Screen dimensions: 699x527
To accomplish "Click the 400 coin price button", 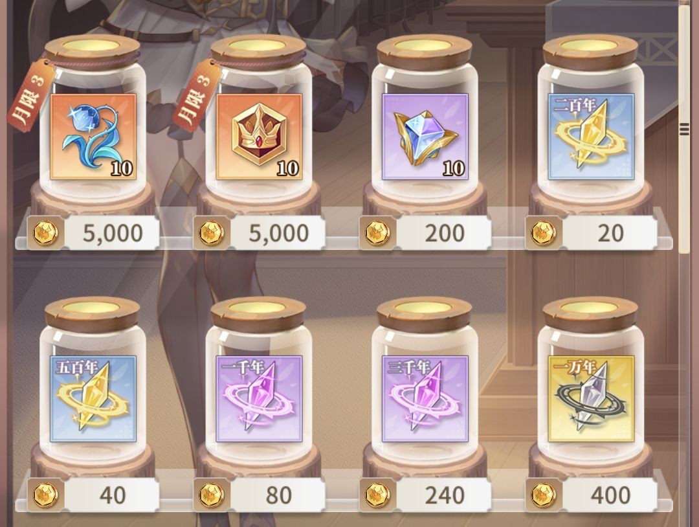I will point(610,495).
